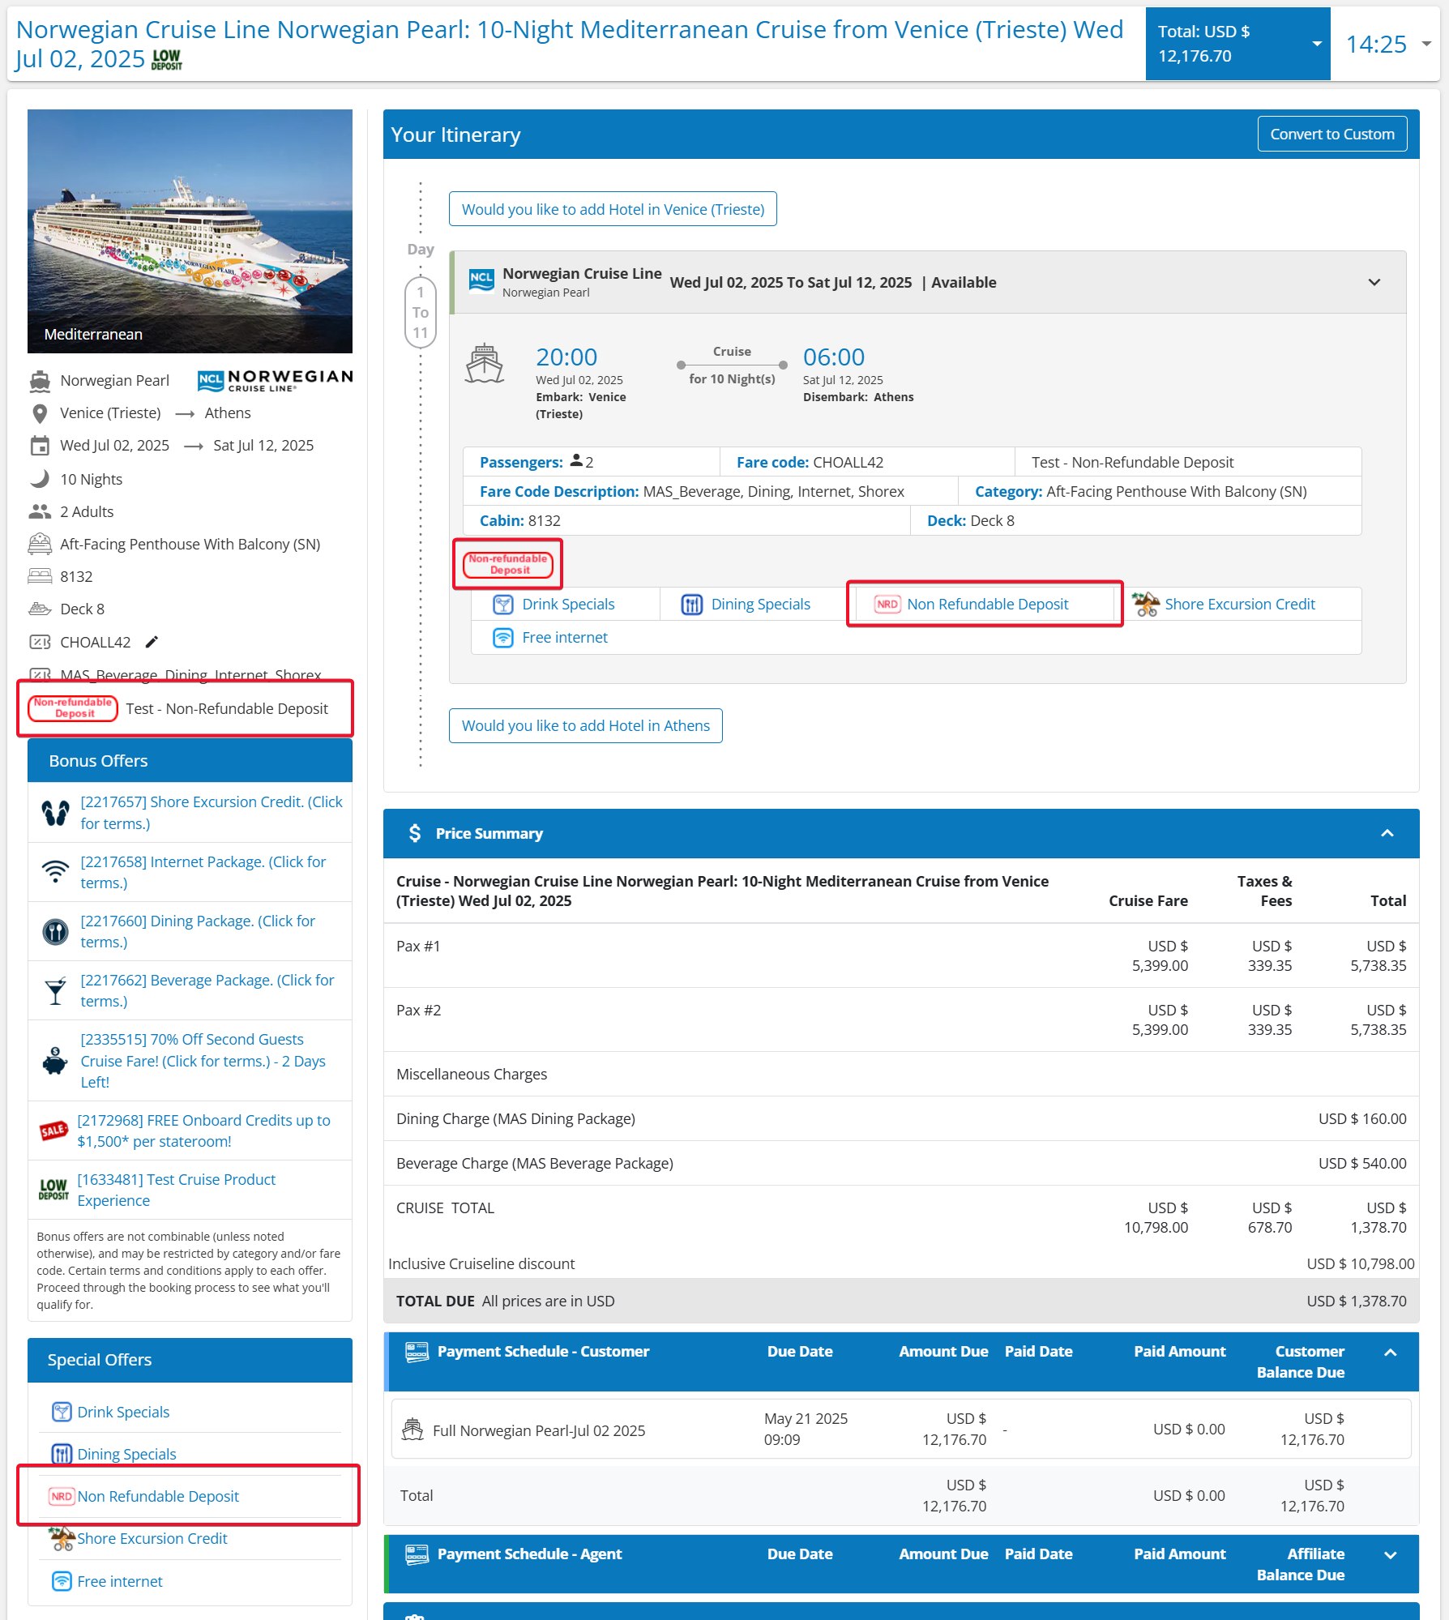Click the Pax #1 row in Price Summary

point(901,955)
